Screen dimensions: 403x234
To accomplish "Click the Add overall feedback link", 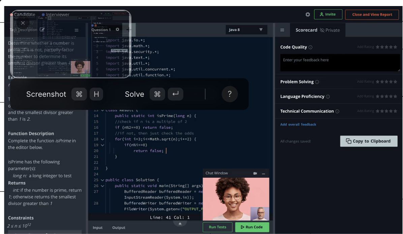I will (298, 124).
